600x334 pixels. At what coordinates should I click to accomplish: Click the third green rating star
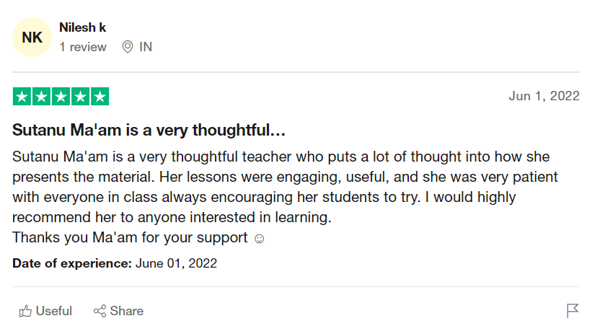coord(61,97)
